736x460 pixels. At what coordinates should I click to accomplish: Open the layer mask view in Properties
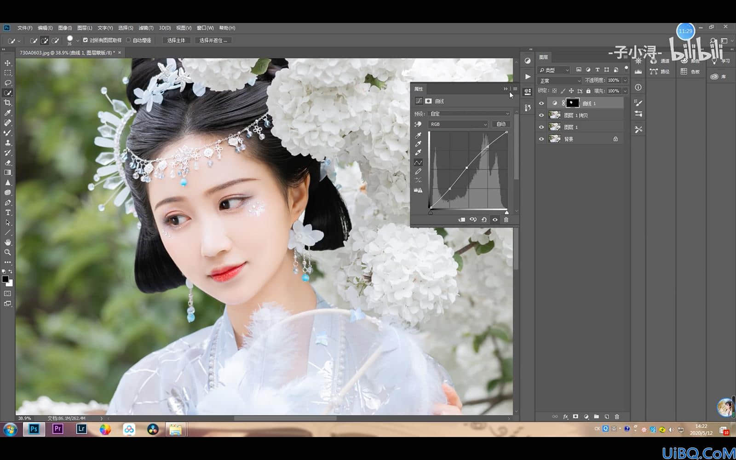tap(429, 101)
